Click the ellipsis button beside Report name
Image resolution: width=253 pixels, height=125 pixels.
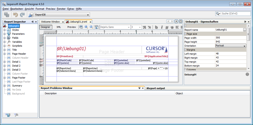pos(244,30)
